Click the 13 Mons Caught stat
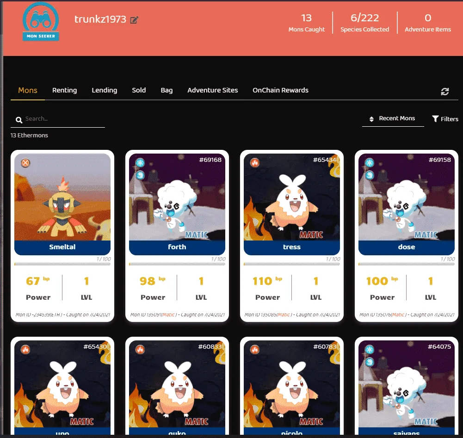 [x=307, y=23]
